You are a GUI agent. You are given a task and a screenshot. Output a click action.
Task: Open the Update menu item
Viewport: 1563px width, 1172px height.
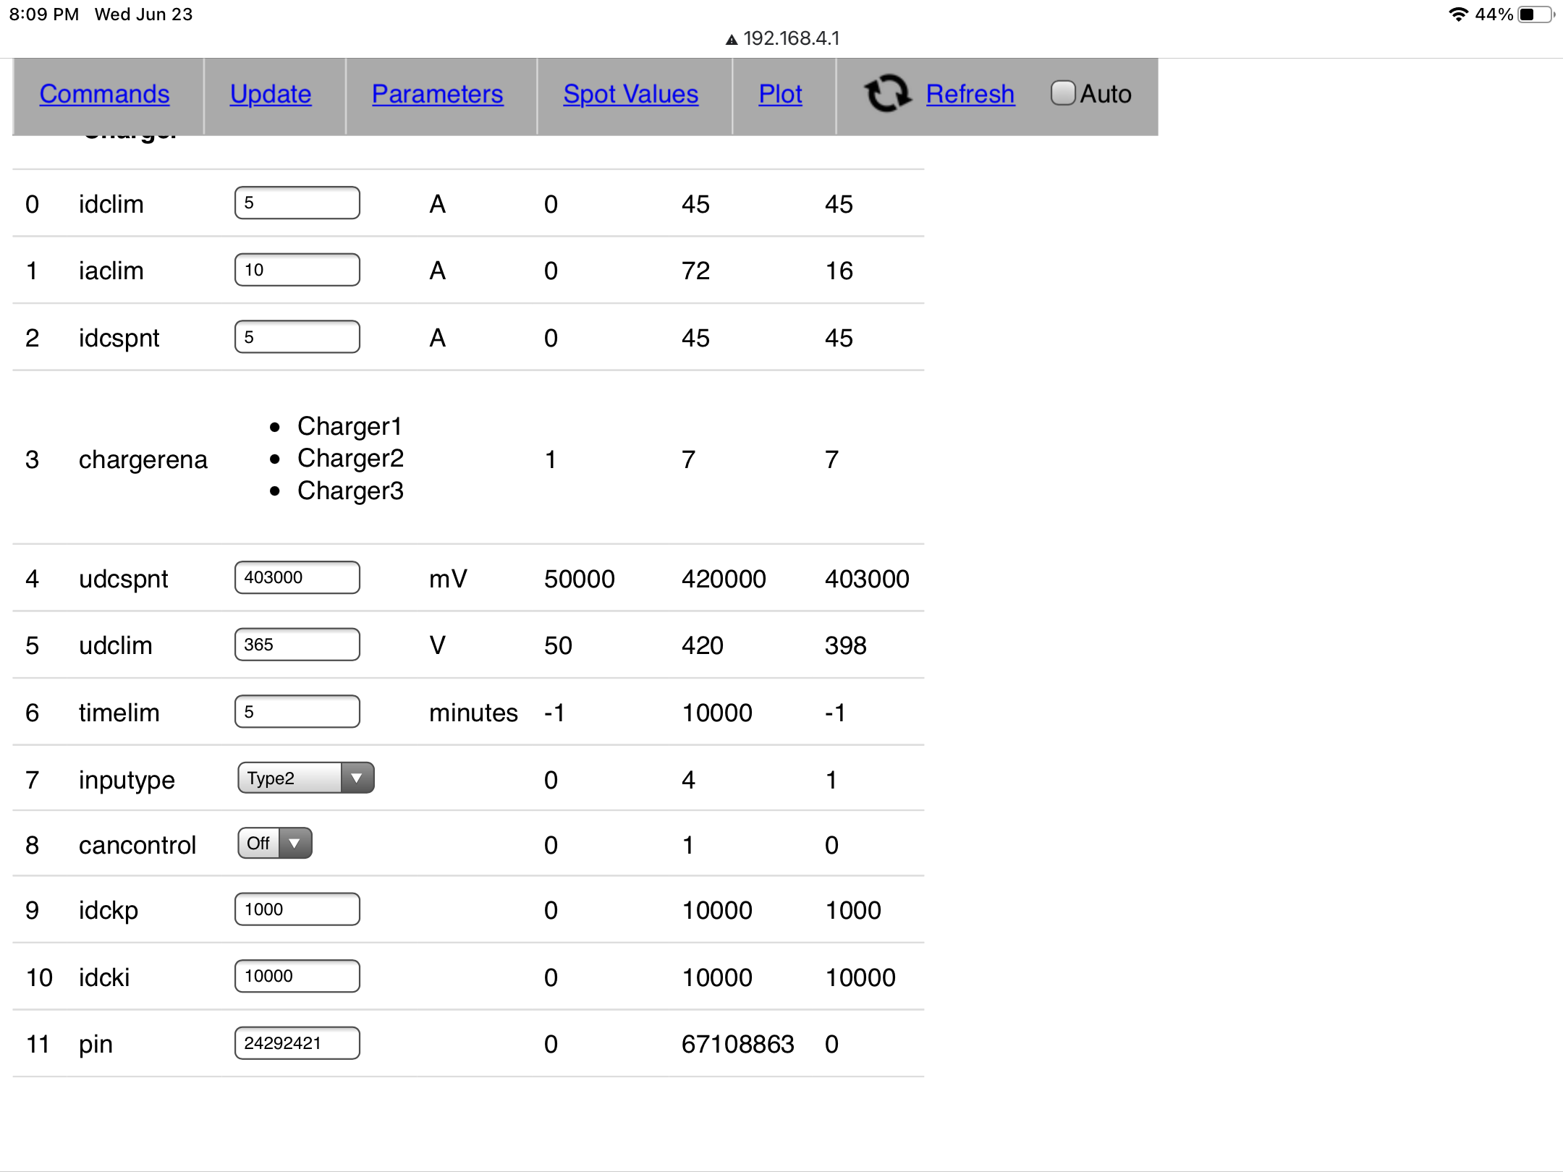pos(271,94)
